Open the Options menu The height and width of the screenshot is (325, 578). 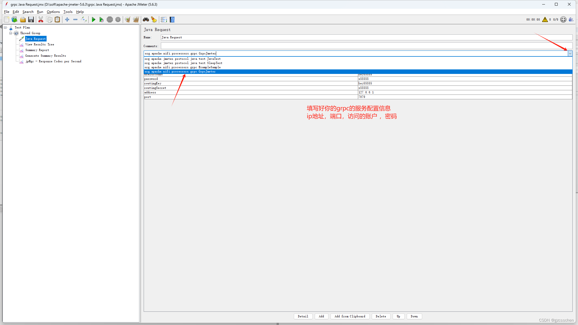[53, 12]
